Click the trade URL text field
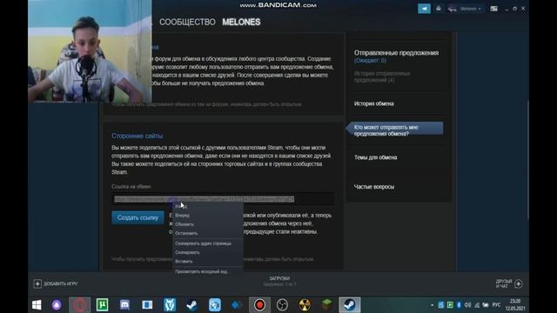Image resolution: width=557 pixels, height=313 pixels. tap(223, 199)
